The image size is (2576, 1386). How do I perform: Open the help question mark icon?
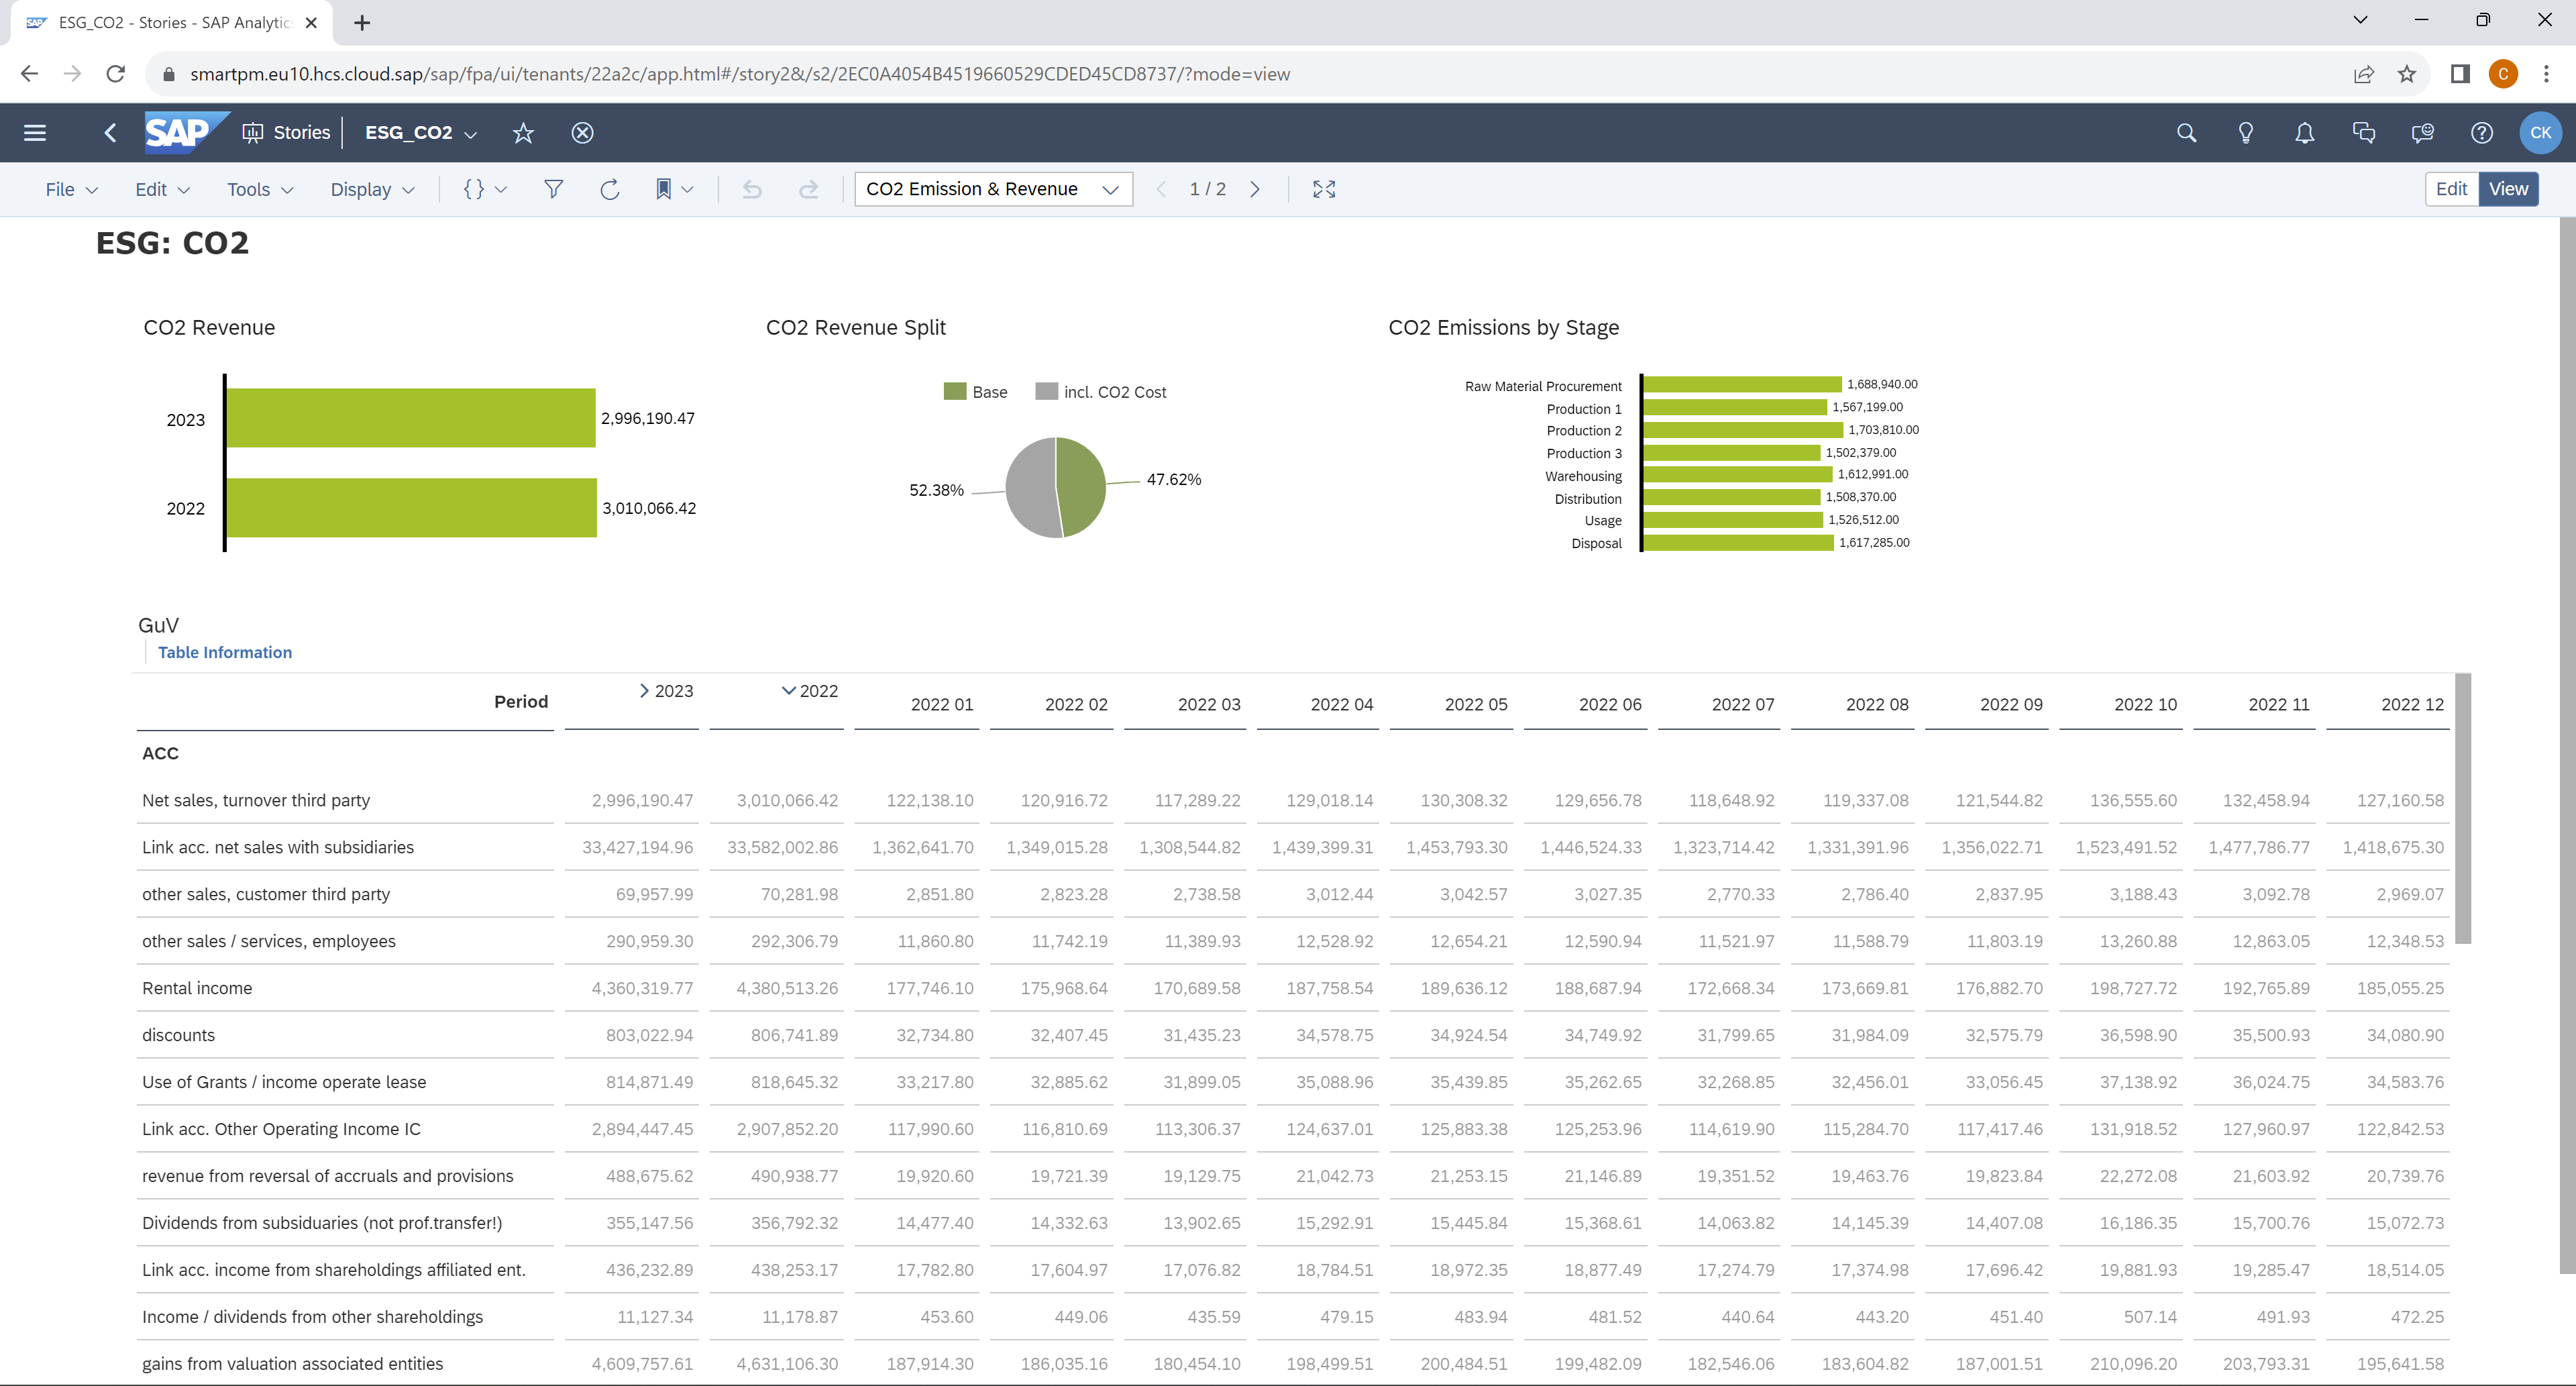(x=2481, y=132)
